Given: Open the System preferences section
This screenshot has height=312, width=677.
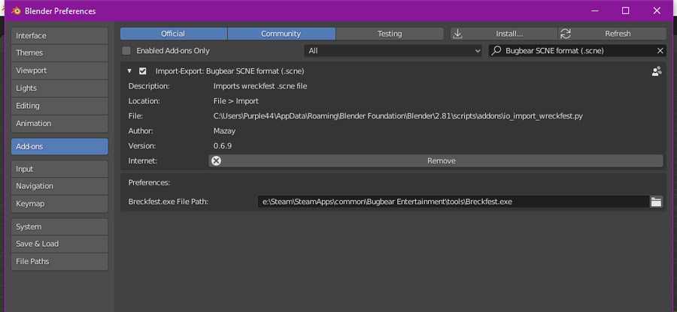Looking at the screenshot, I should (59, 226).
